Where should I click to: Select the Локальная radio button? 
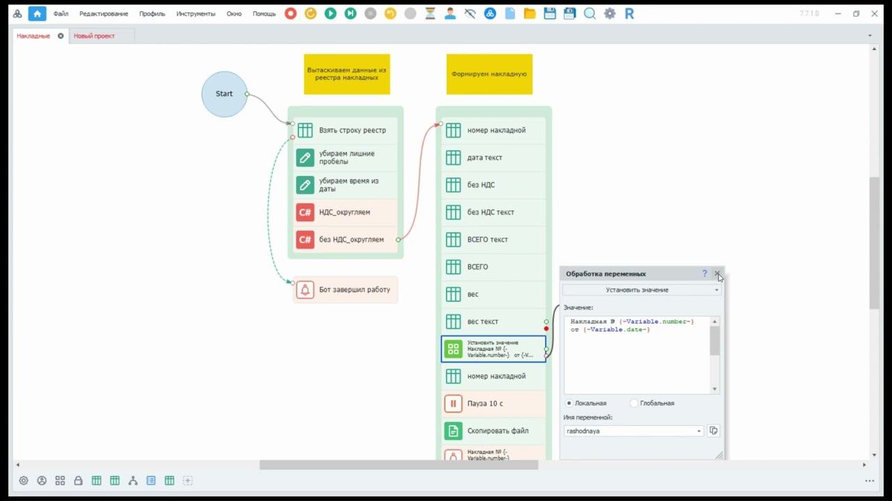[x=569, y=403]
